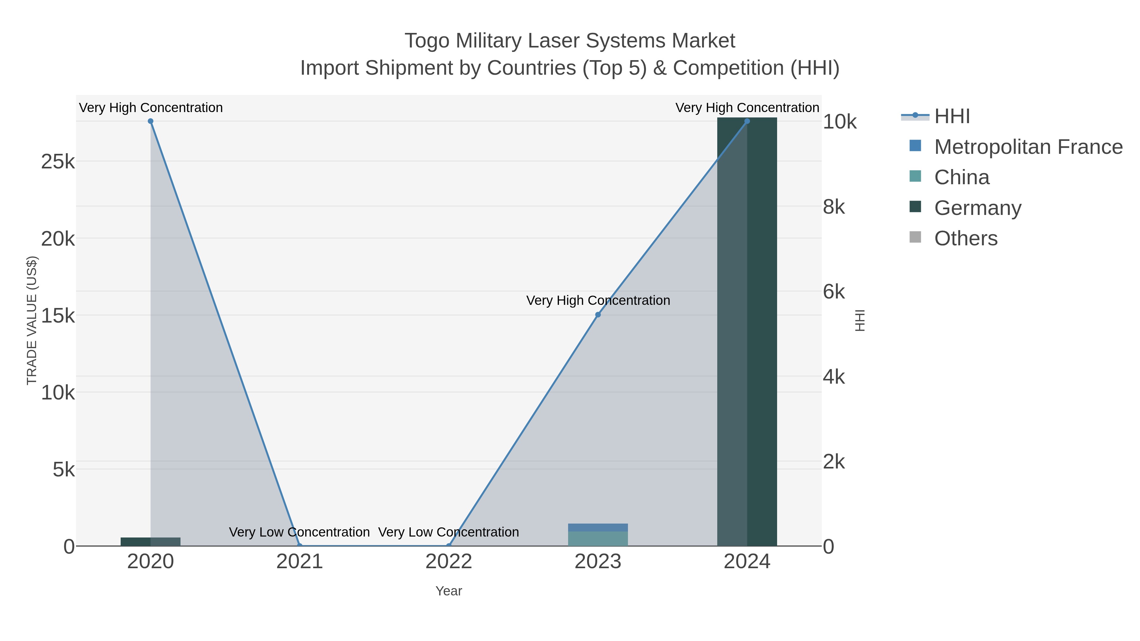
Task: Click the 2020 Germany small bar
Action: pos(150,542)
